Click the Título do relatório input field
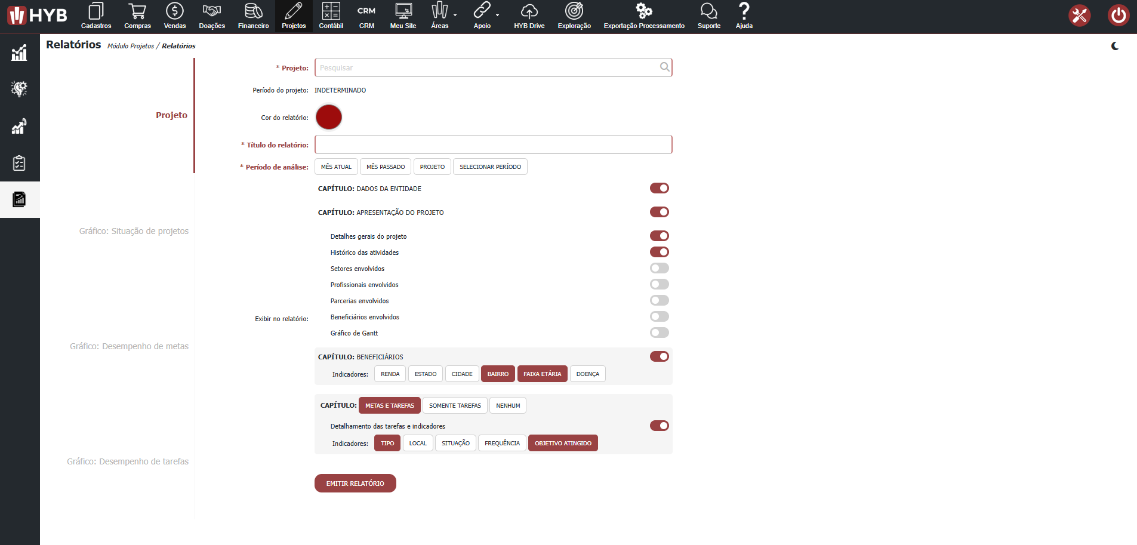The width and height of the screenshot is (1137, 545). coord(493,144)
